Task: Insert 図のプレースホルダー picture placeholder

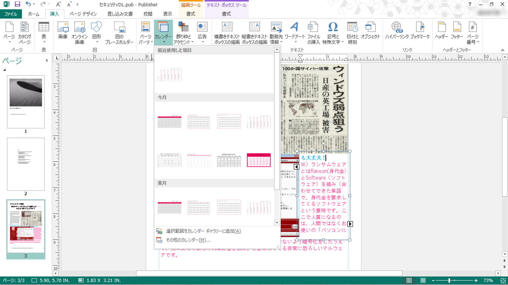Action: 119,33
